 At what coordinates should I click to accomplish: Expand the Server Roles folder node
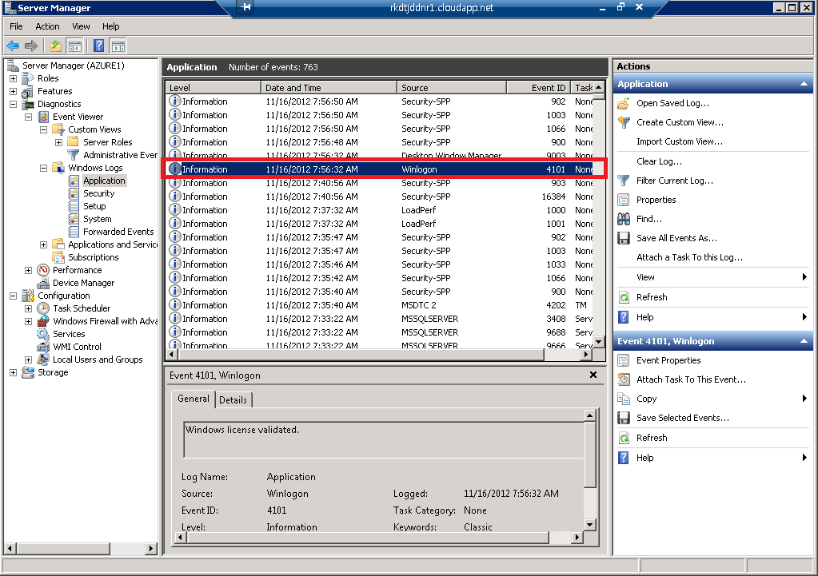[59, 142]
